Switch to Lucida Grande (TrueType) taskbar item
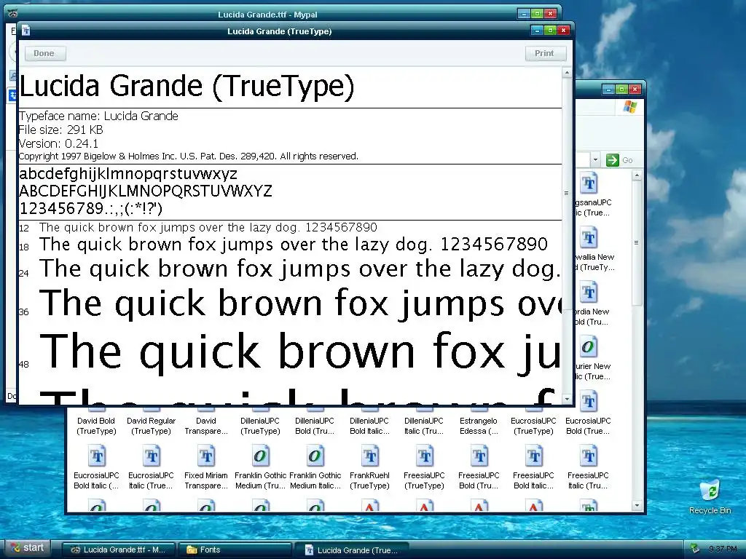The image size is (746, 559). coord(352,550)
